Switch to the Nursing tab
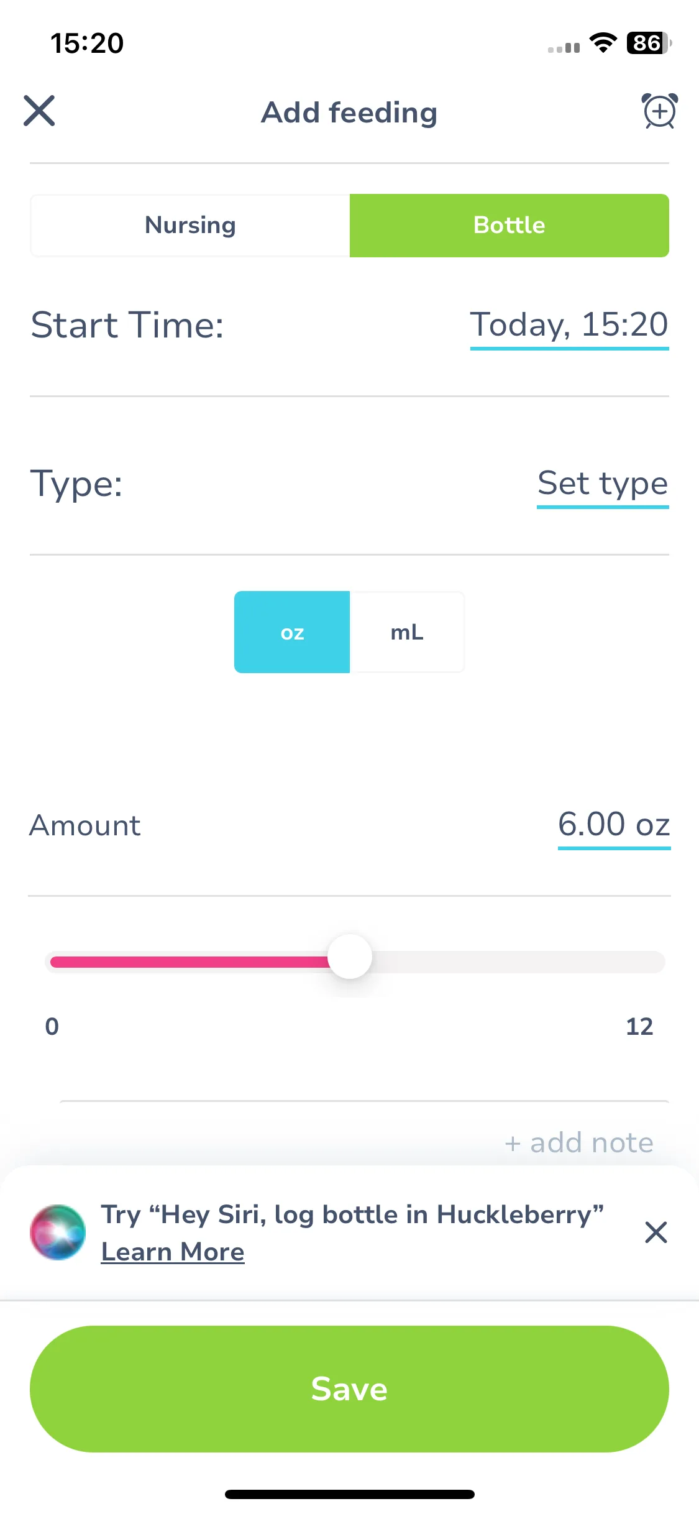The image size is (699, 1514). click(190, 225)
